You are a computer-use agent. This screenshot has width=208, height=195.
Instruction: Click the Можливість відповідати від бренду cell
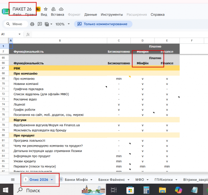coord(60,130)
